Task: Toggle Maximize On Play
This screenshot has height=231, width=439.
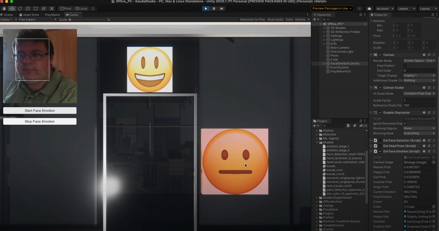Action: 252,20
